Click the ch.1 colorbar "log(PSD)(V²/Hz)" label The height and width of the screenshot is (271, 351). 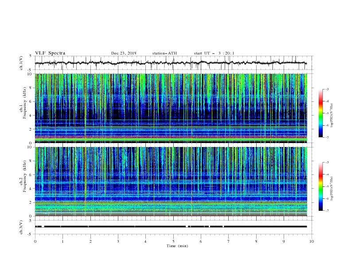[x=331, y=115]
